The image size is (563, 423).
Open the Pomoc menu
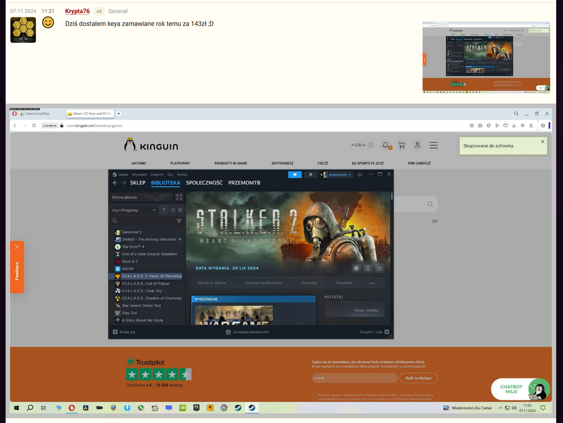tap(182, 174)
